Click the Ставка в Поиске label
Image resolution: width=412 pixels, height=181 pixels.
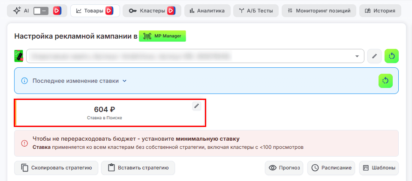[105, 118]
